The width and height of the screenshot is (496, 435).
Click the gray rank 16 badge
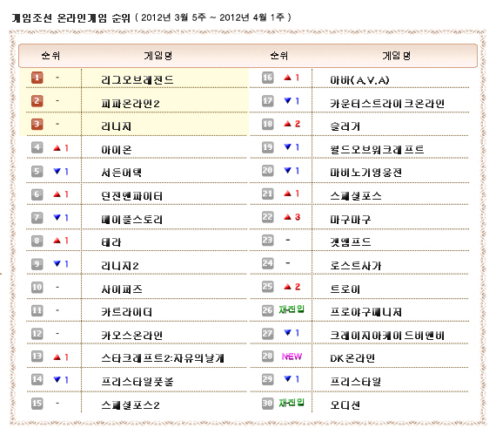coord(268,78)
